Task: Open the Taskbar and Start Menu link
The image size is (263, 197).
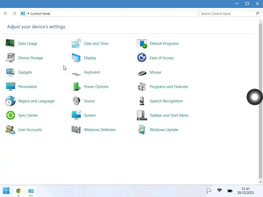Action: click(169, 115)
